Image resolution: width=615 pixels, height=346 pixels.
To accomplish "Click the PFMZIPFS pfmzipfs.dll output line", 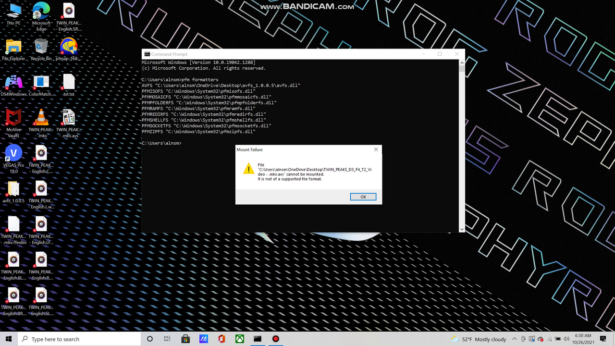I will coord(198,132).
